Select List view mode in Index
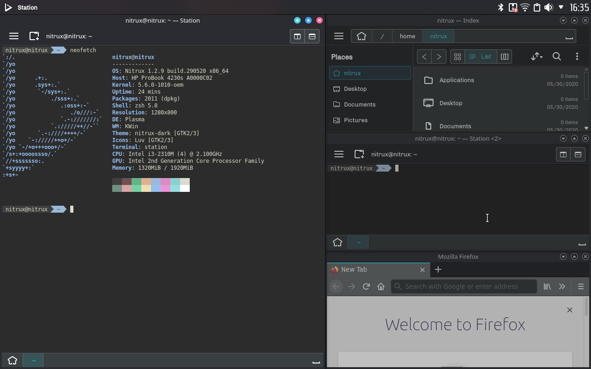 coord(481,56)
